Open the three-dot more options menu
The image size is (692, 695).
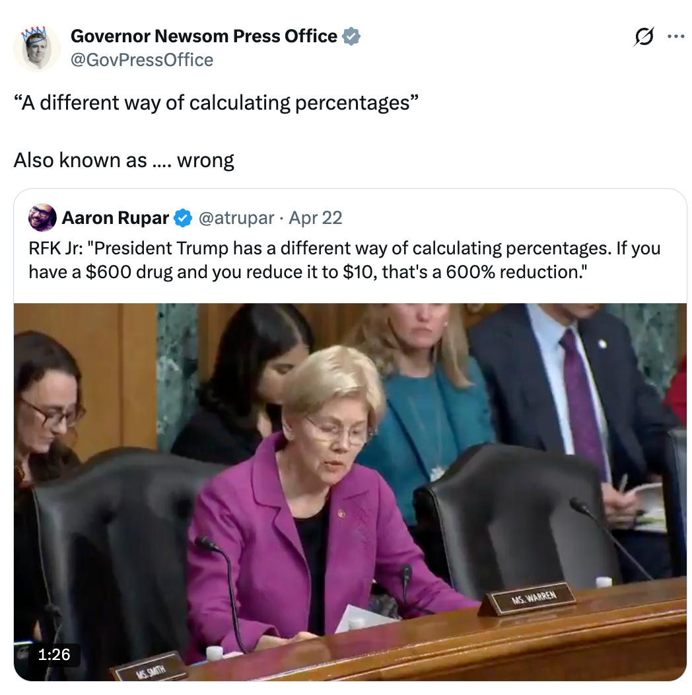676,36
